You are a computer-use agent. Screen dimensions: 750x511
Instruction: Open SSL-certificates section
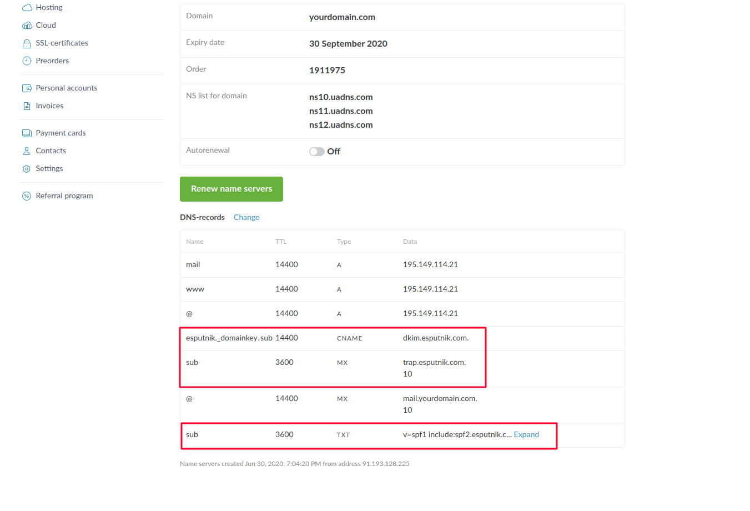coord(62,43)
